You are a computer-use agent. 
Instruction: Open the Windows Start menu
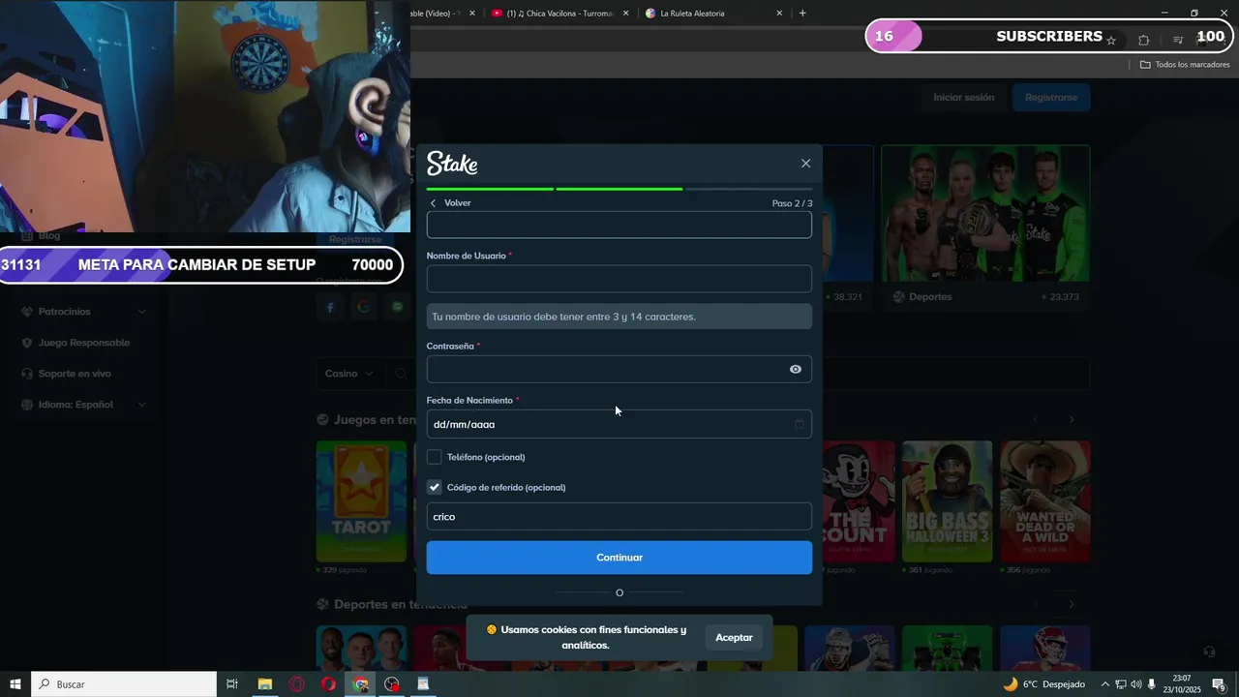click(15, 684)
